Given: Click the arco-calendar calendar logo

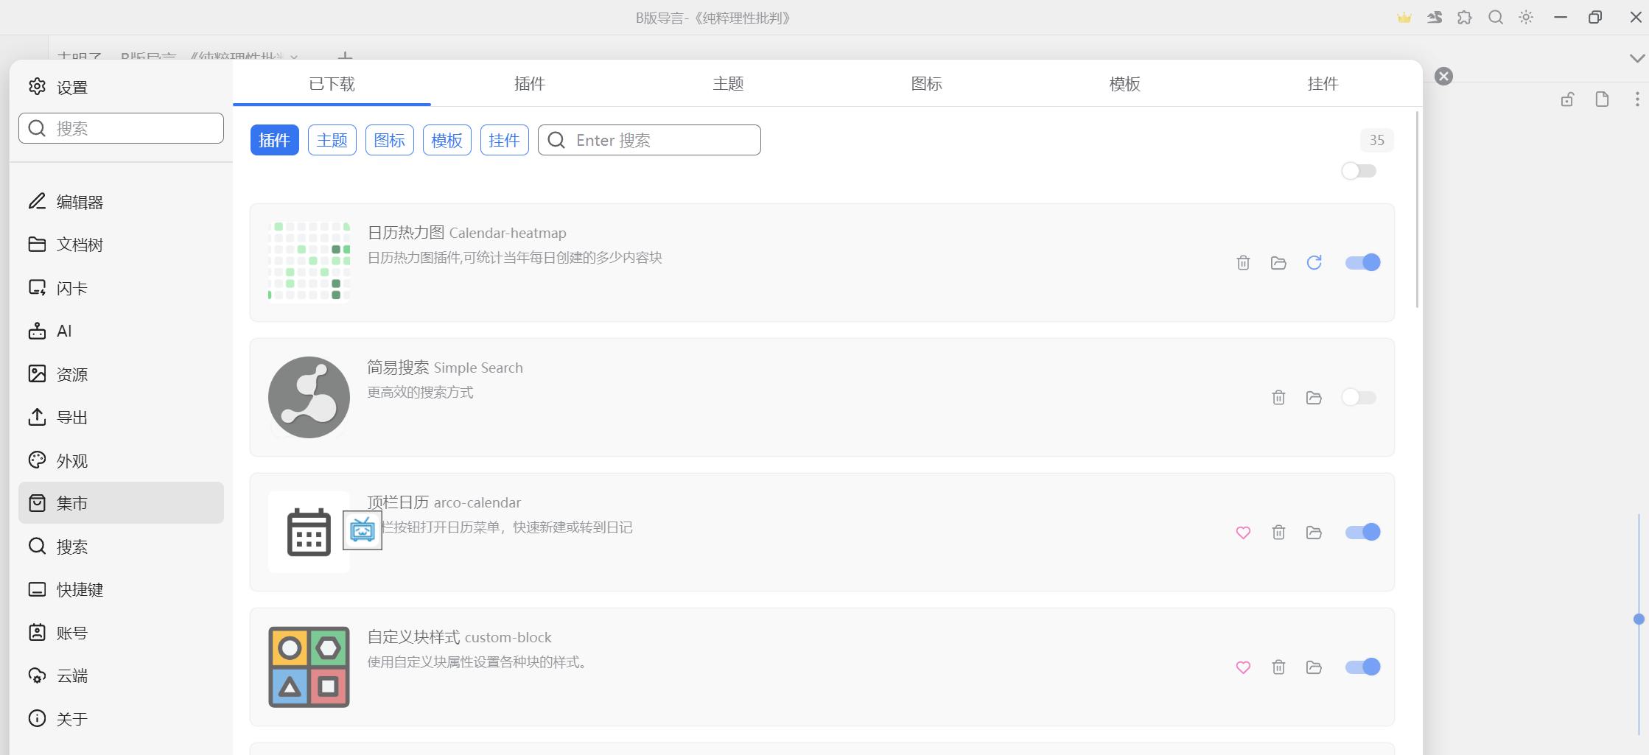Looking at the screenshot, I should coord(309,532).
